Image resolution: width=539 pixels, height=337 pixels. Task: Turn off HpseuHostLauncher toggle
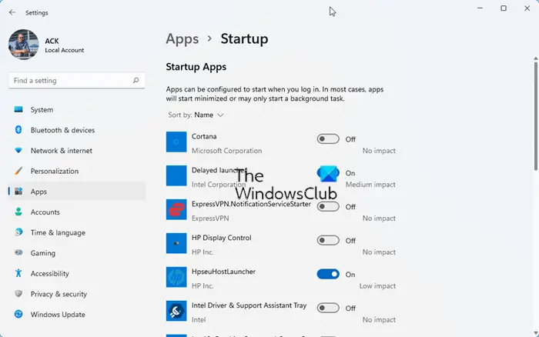click(x=328, y=274)
